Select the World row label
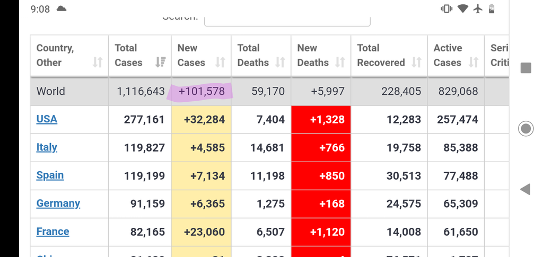The image size is (543, 257). click(x=51, y=91)
